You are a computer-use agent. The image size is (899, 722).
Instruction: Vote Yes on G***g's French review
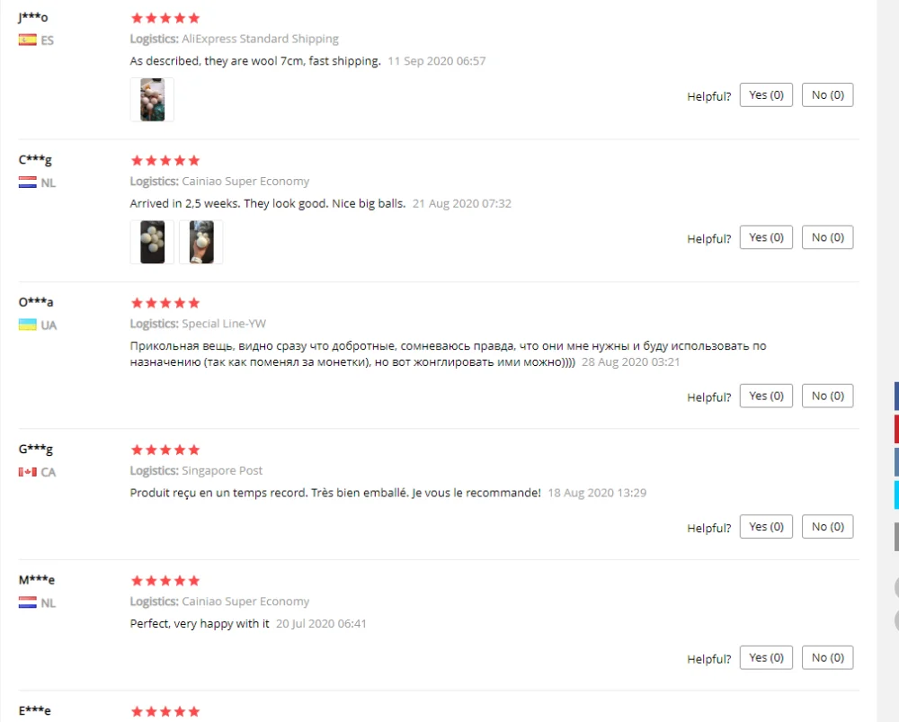point(766,527)
